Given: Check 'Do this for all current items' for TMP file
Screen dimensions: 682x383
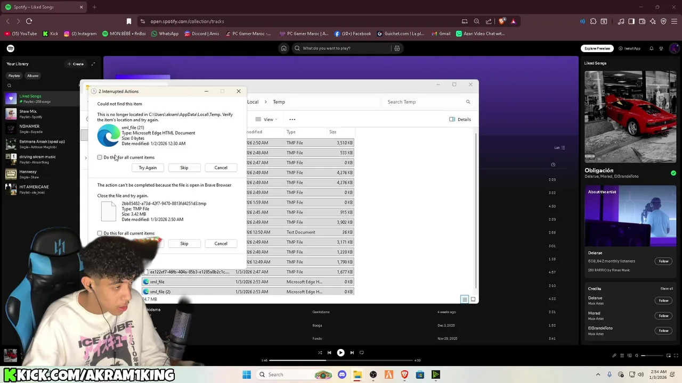Looking at the screenshot, I should [100, 234].
